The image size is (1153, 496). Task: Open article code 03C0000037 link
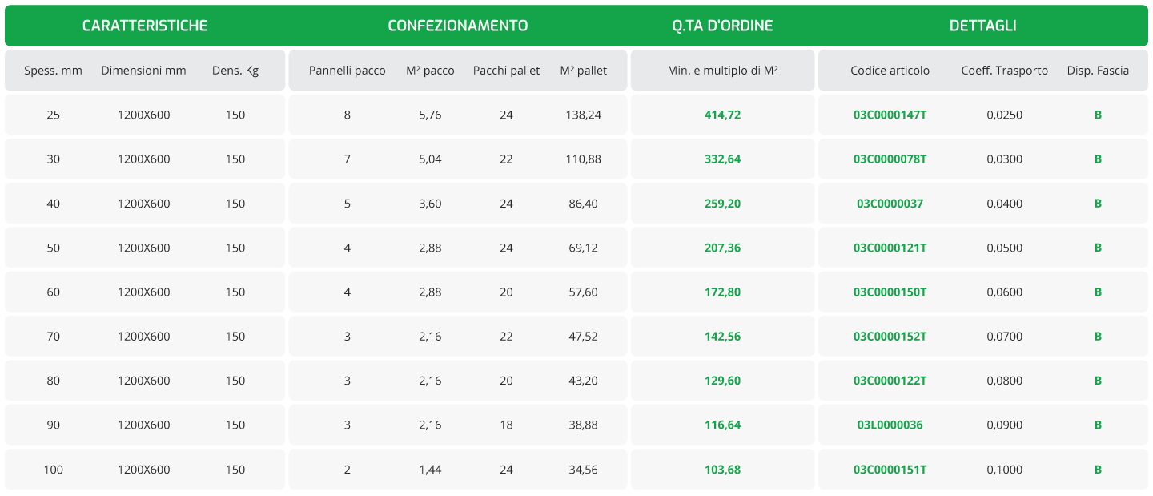pyautogui.click(x=890, y=204)
